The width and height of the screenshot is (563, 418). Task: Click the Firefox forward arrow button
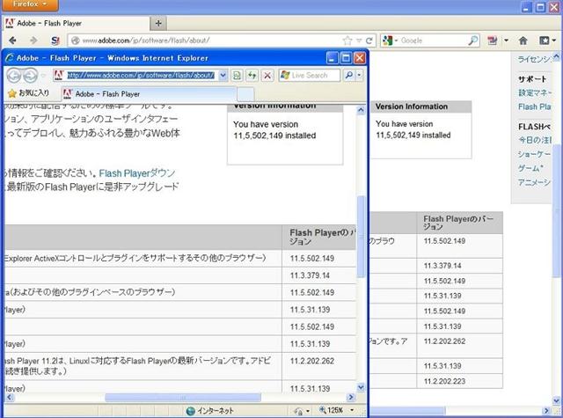pos(33,40)
